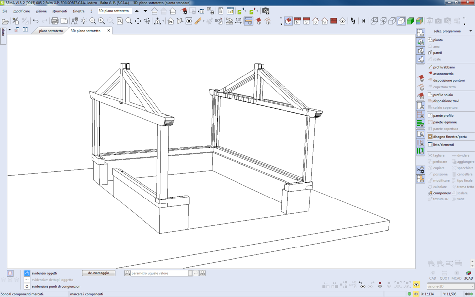The width and height of the screenshot is (475, 297).
Task: Open the visione-3D combo box
Action: click(450, 286)
